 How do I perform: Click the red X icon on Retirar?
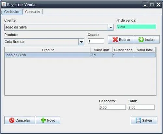115,40
